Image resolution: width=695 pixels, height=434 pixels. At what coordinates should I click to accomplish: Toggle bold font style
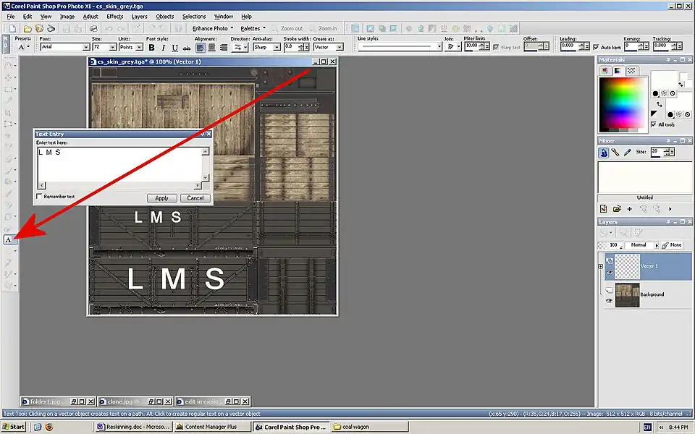[152, 47]
